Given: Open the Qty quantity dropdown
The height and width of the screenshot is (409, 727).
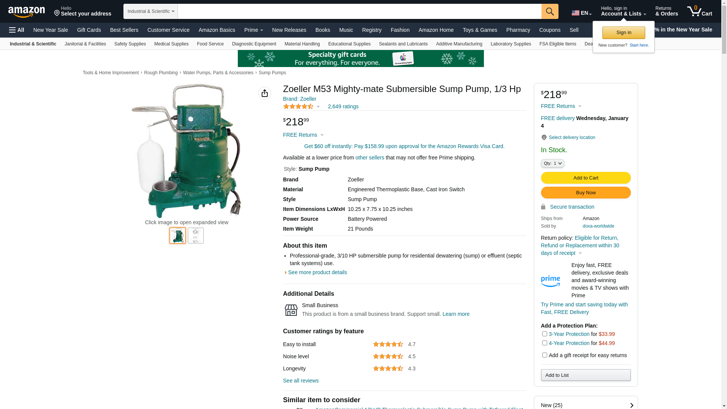Looking at the screenshot, I should (552, 163).
